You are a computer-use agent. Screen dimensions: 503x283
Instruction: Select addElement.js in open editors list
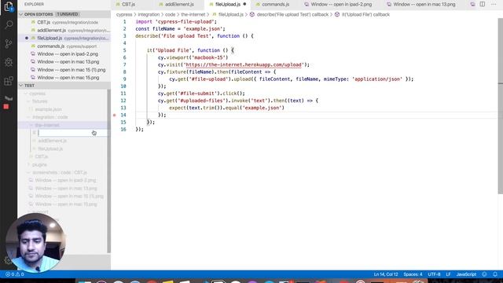pyautogui.click(x=64, y=30)
